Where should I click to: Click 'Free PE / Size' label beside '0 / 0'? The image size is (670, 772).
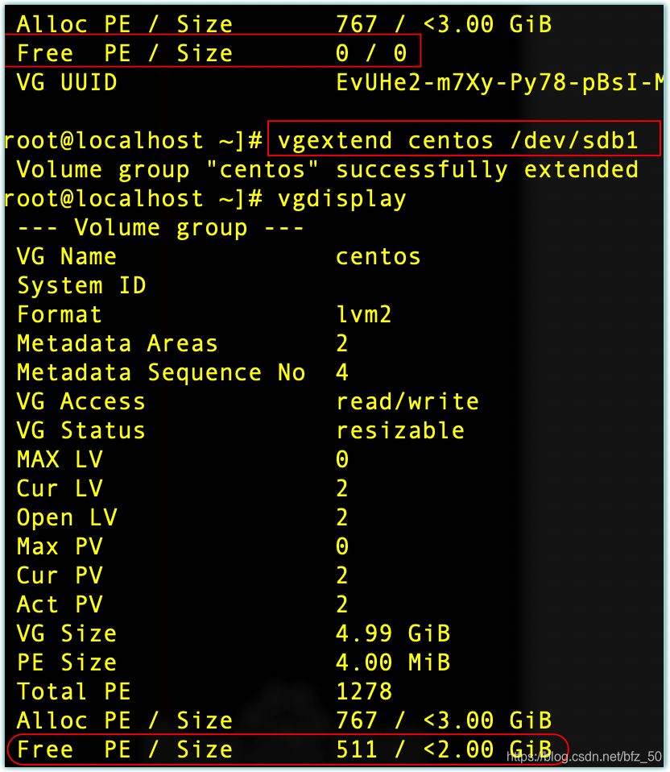(125, 53)
